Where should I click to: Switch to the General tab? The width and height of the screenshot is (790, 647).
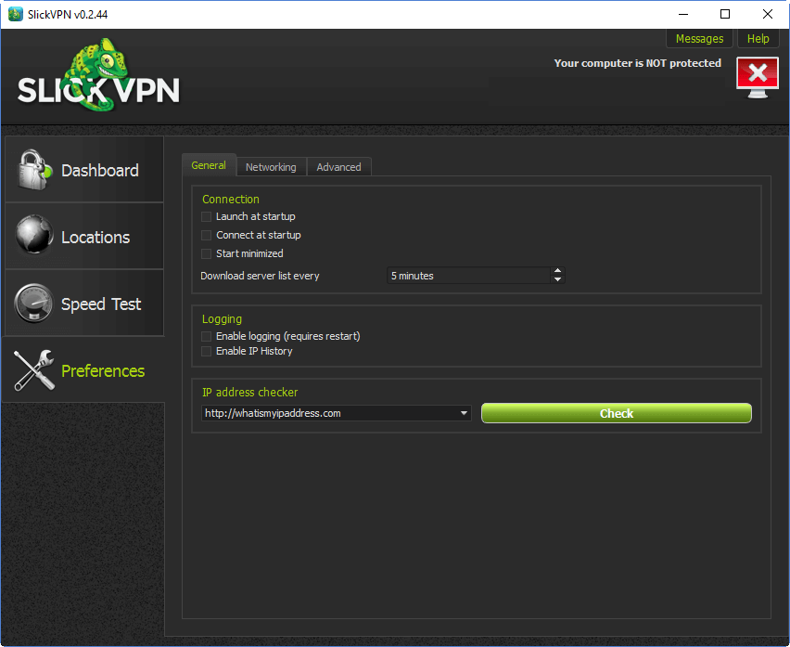209,165
